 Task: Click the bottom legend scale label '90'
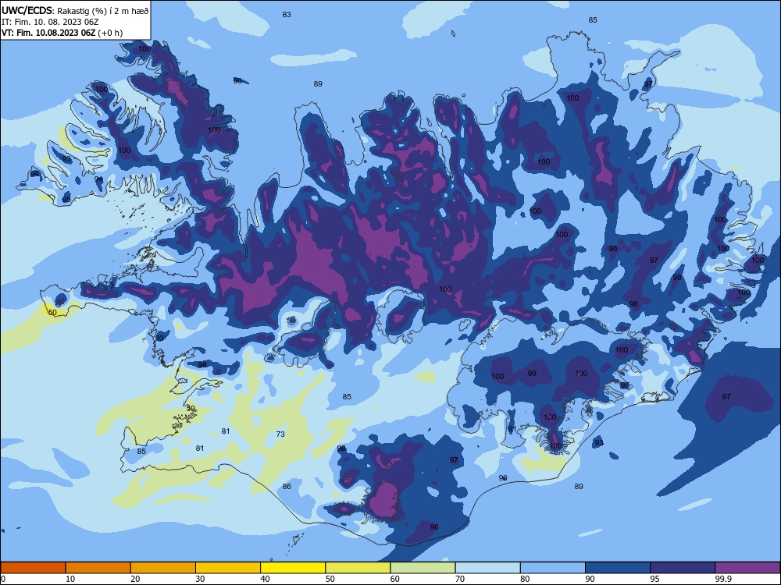[x=590, y=579]
